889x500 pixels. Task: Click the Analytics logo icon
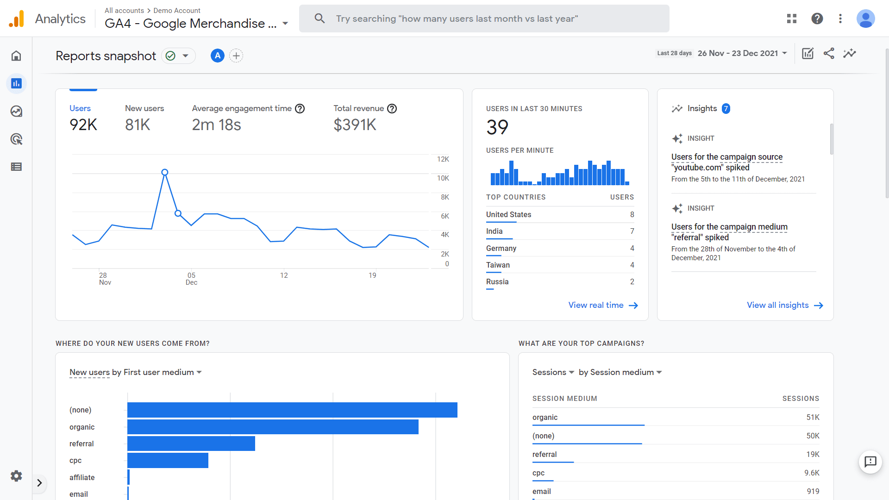pos(17,19)
